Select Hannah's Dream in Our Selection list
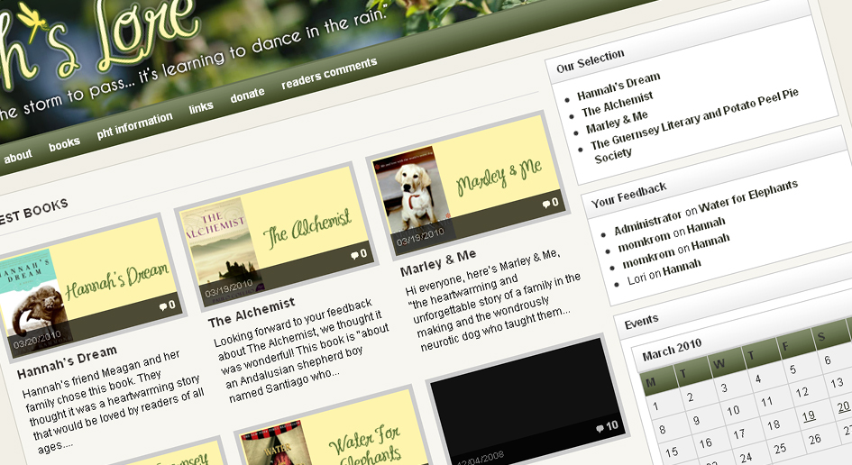 (618, 87)
